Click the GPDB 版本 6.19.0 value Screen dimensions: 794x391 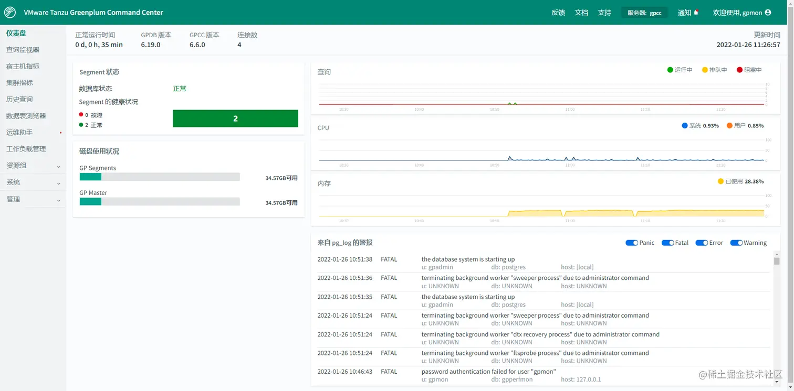coord(151,45)
